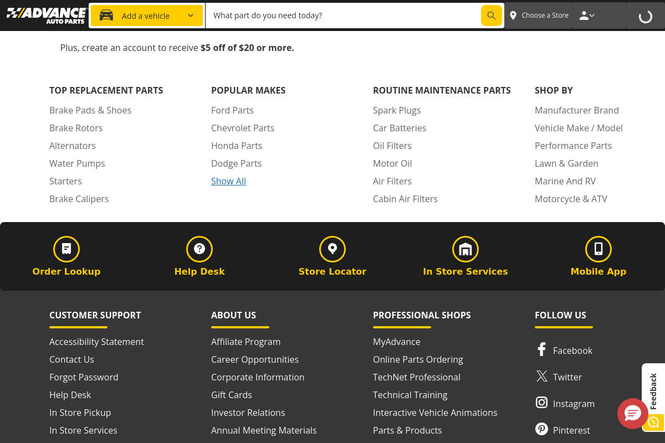Click the Pinterest icon
The height and width of the screenshot is (443, 665).
pyautogui.click(x=541, y=429)
